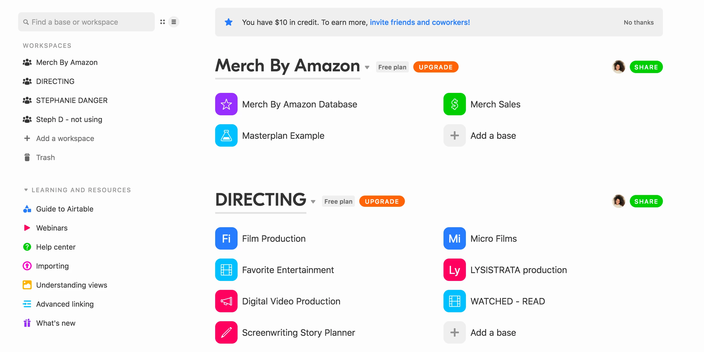The image size is (704, 352).
Task: Share the DIRECTING workspace
Action: pos(646,201)
